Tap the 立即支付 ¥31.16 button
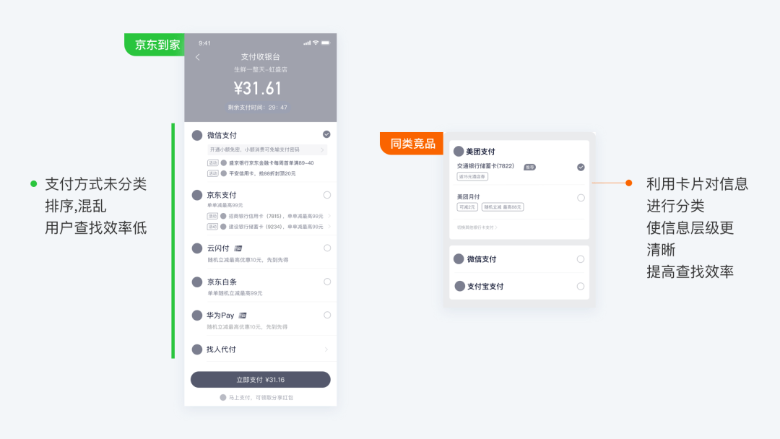The image size is (780, 439). click(x=260, y=379)
